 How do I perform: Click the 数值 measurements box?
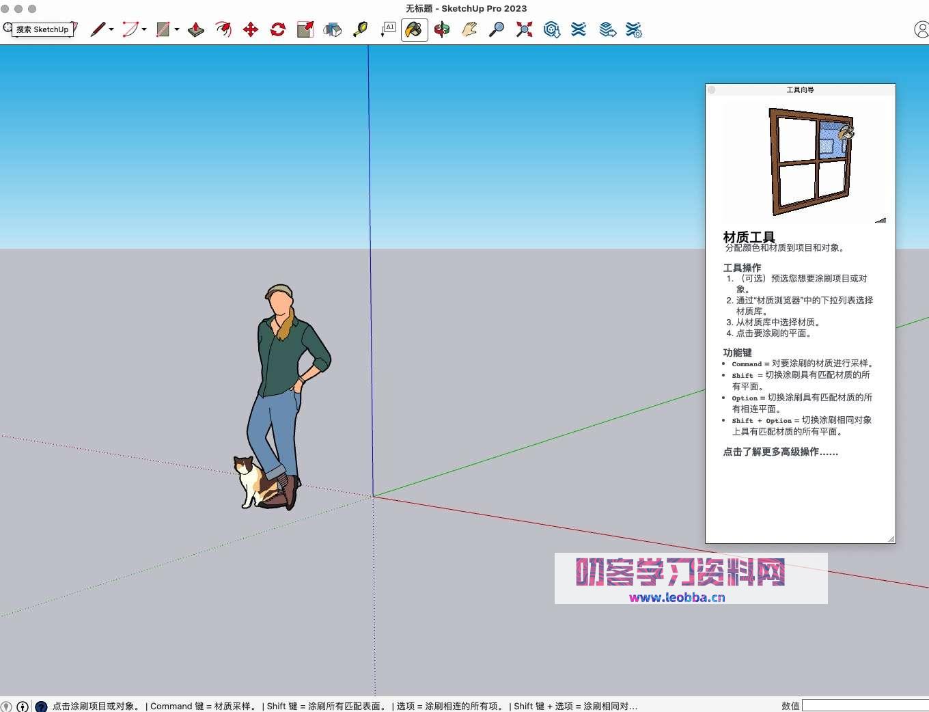coord(864,705)
